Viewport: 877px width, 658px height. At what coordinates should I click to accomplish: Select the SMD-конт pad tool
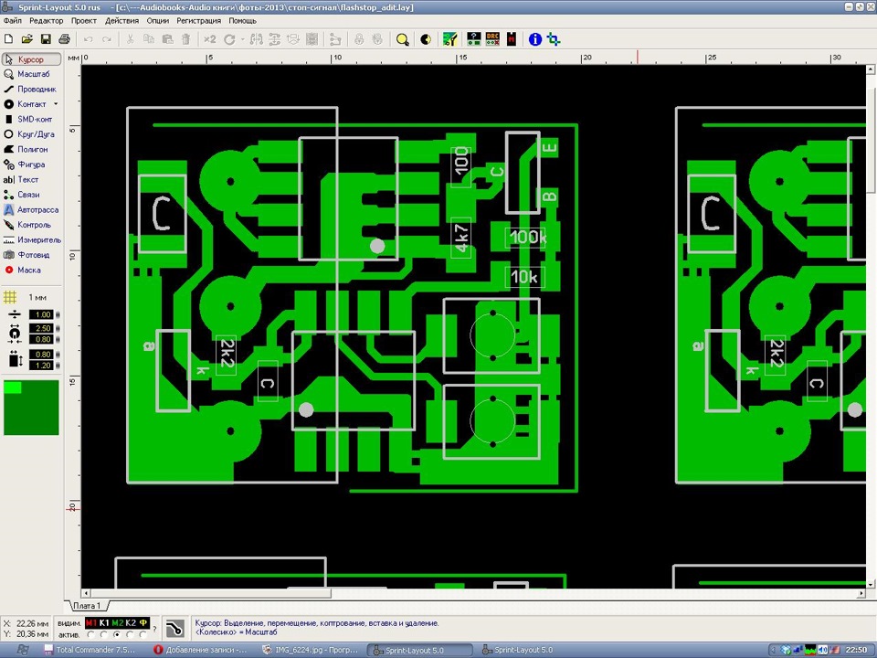[31, 119]
